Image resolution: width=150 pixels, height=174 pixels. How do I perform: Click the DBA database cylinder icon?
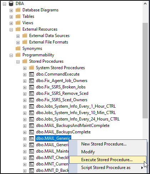point(11,4)
